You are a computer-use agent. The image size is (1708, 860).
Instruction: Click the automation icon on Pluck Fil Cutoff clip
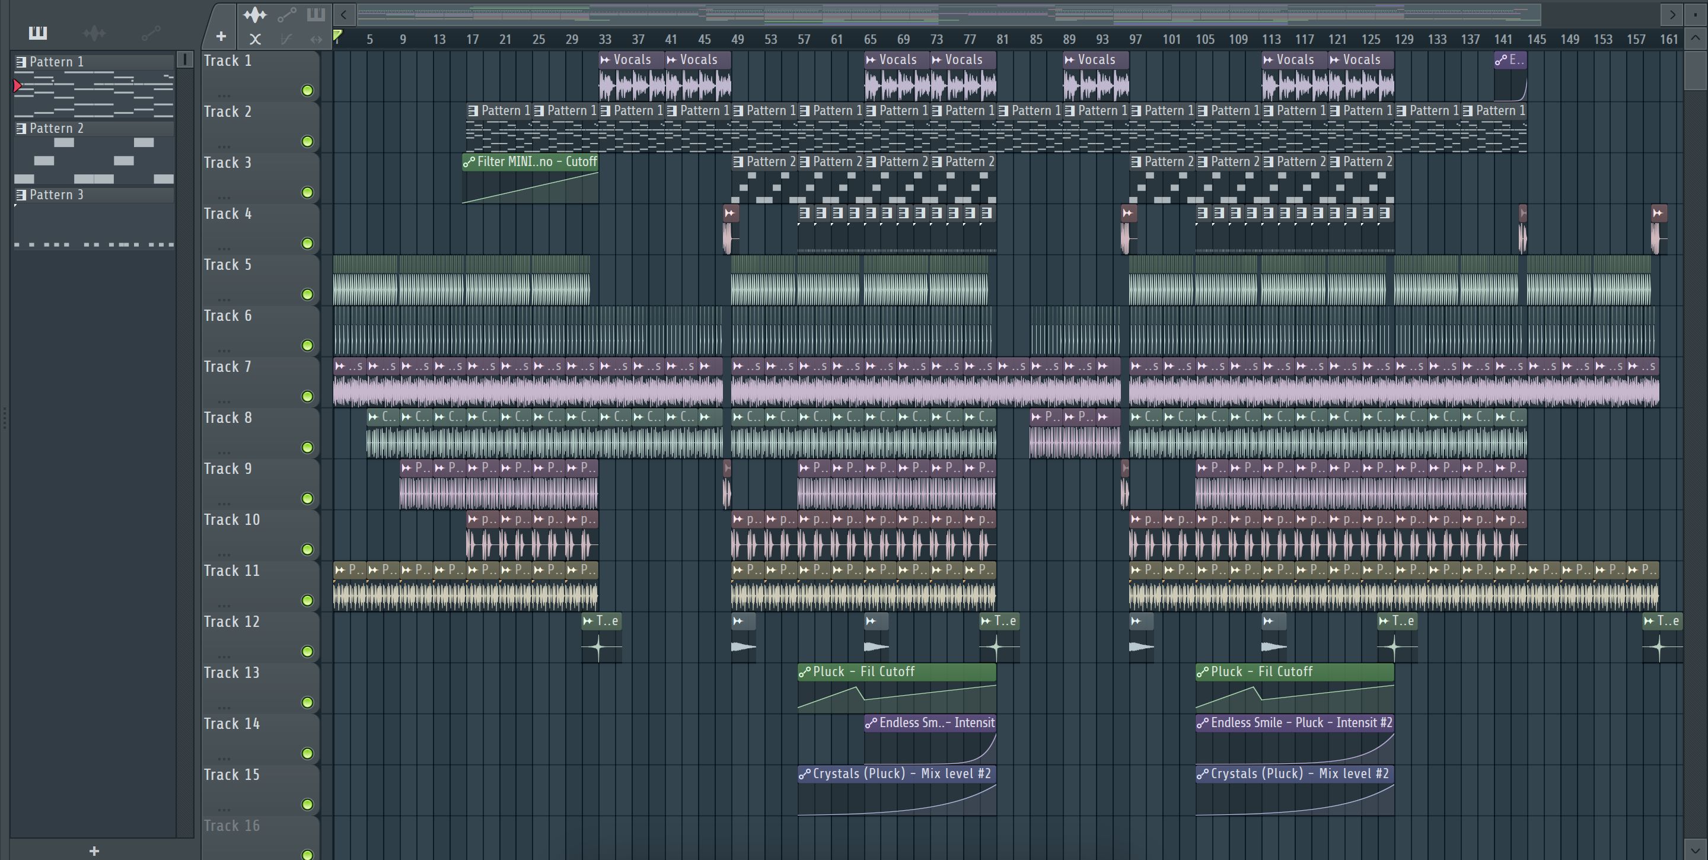(804, 671)
